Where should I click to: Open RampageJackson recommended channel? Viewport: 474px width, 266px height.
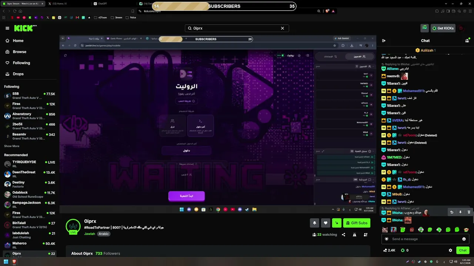30,205
